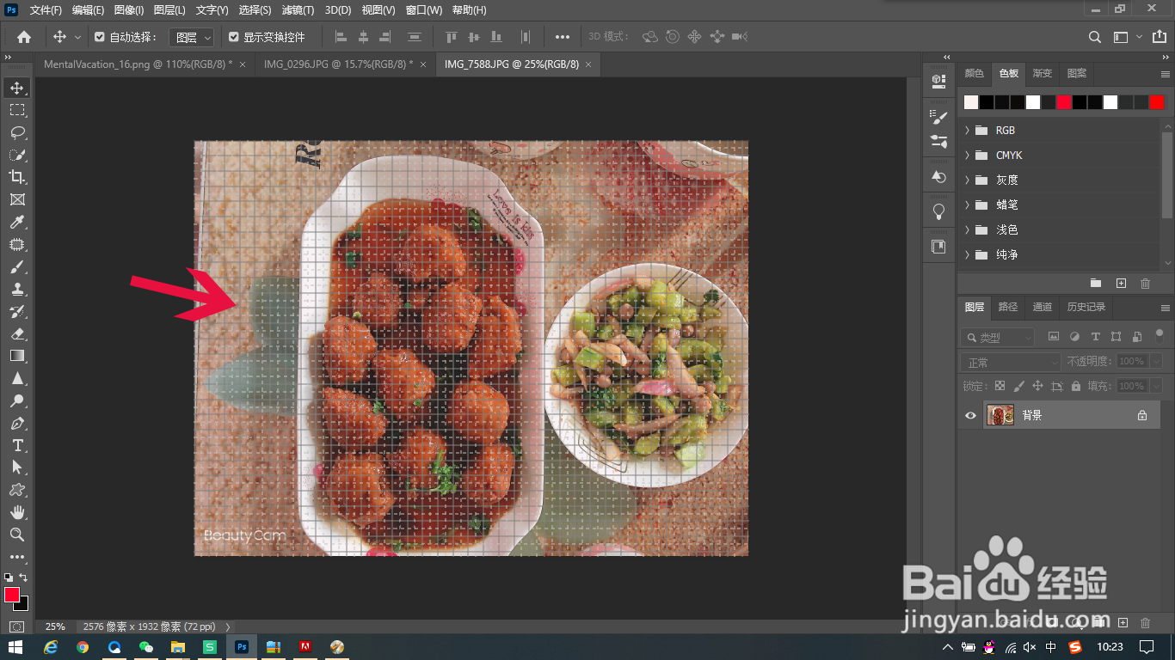Screen dimensions: 1175x660
Task: Pick the first pale pink swatch
Action: [971, 102]
